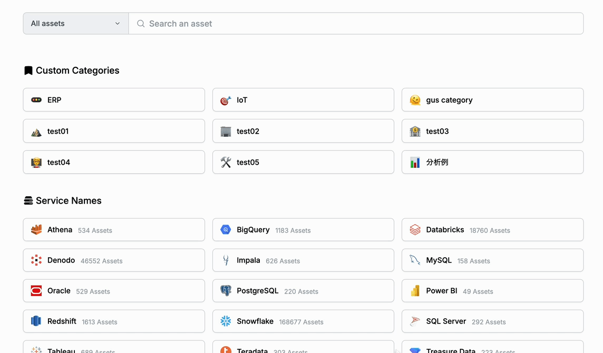The width and height of the screenshot is (603, 353).
Task: Open the gus category card
Action: pyautogui.click(x=493, y=100)
